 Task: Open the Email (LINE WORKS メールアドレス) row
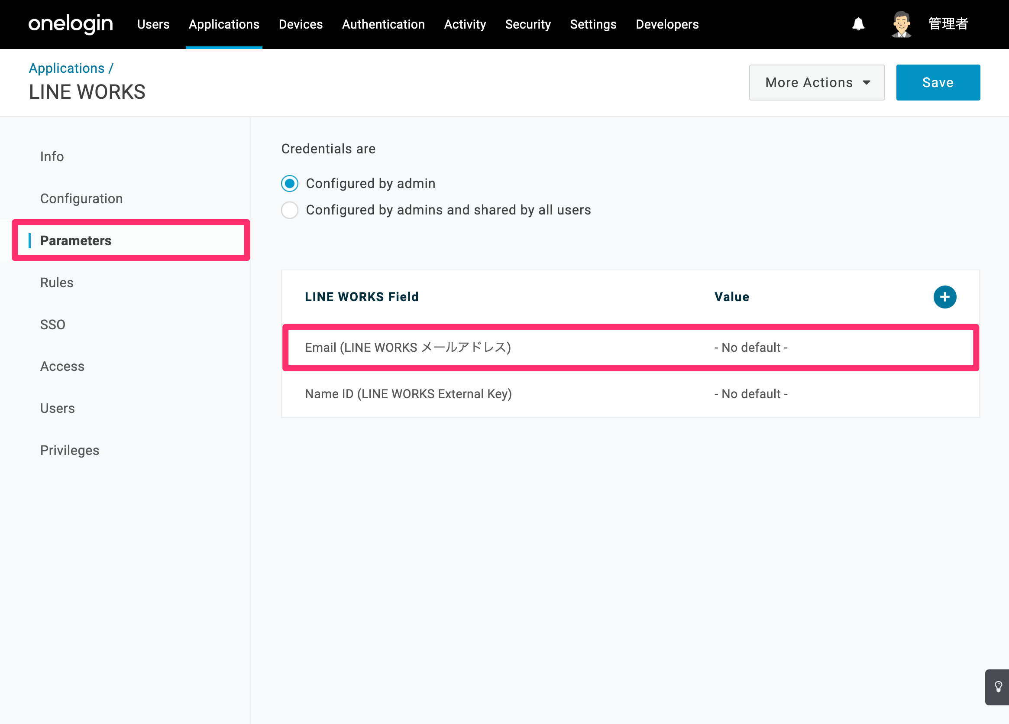coord(631,347)
